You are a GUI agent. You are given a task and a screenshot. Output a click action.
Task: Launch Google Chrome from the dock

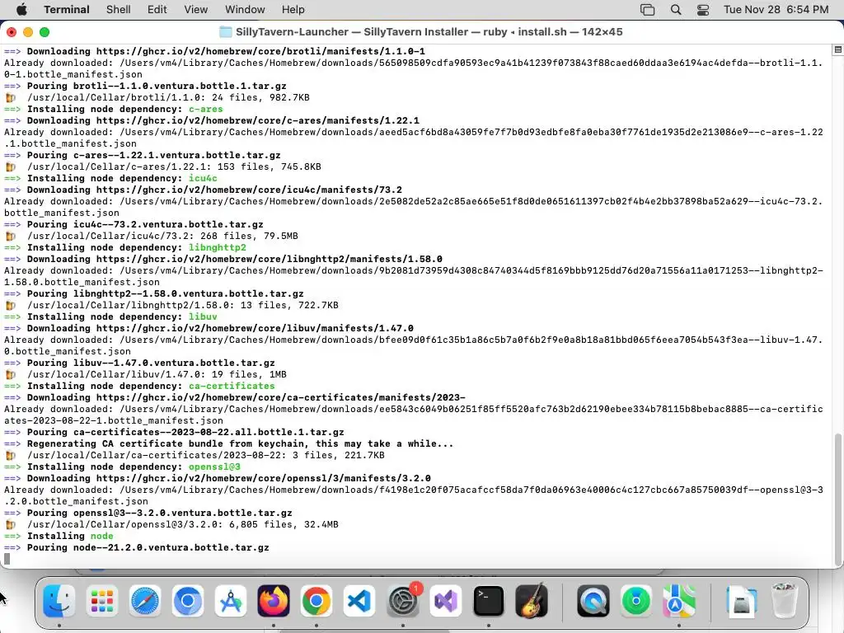coord(316,601)
